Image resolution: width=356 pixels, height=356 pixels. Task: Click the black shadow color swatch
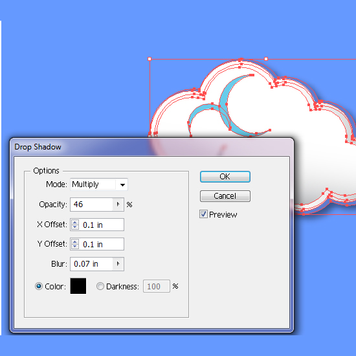(x=78, y=286)
